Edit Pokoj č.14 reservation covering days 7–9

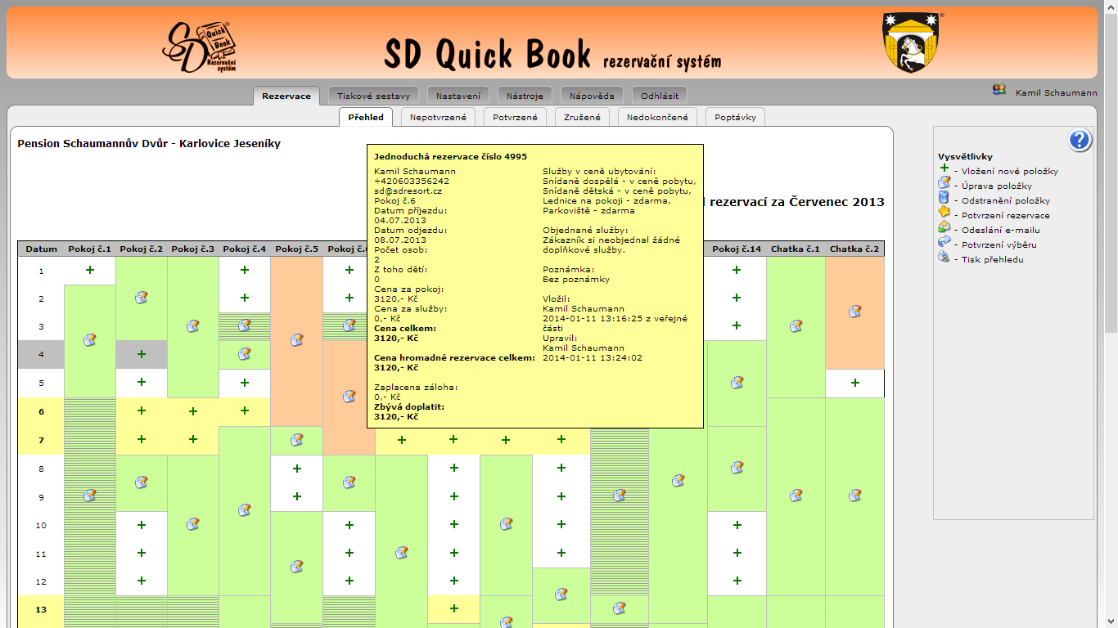pyautogui.click(x=737, y=468)
